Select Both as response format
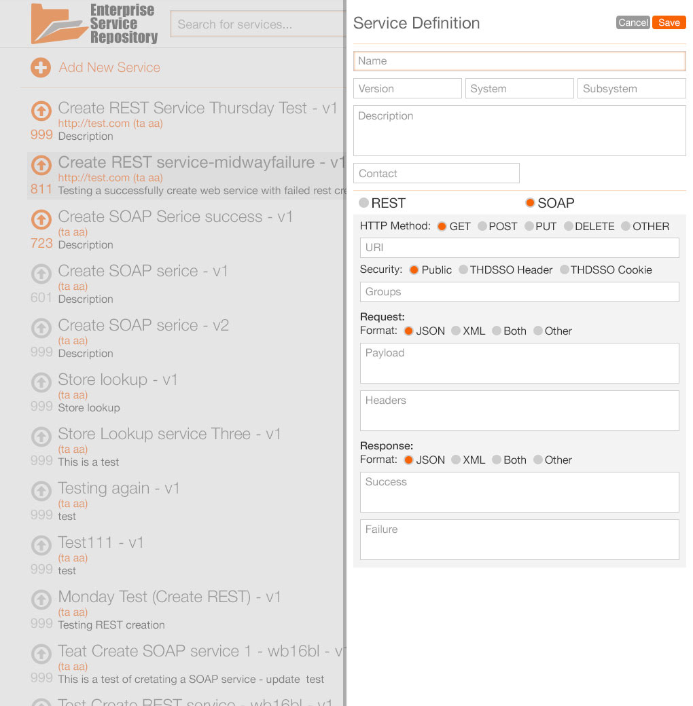This screenshot has width=693, height=706. 497,460
